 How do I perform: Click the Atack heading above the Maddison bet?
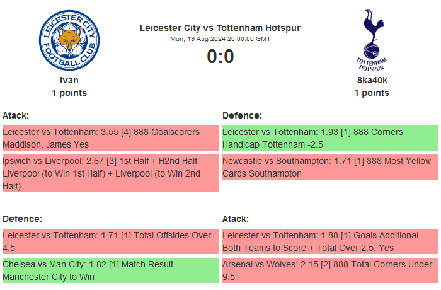point(16,115)
